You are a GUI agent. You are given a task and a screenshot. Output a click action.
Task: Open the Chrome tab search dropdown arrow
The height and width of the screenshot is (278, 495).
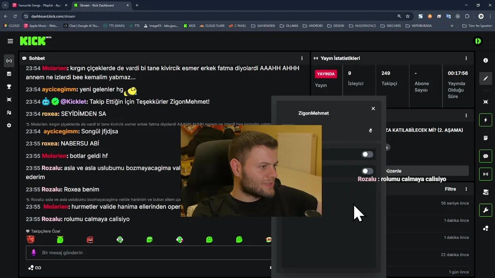pyautogui.click(x=5, y=5)
